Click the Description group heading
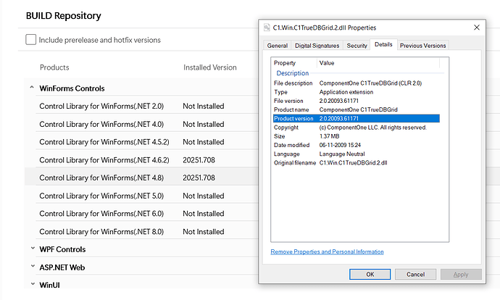 293,73
